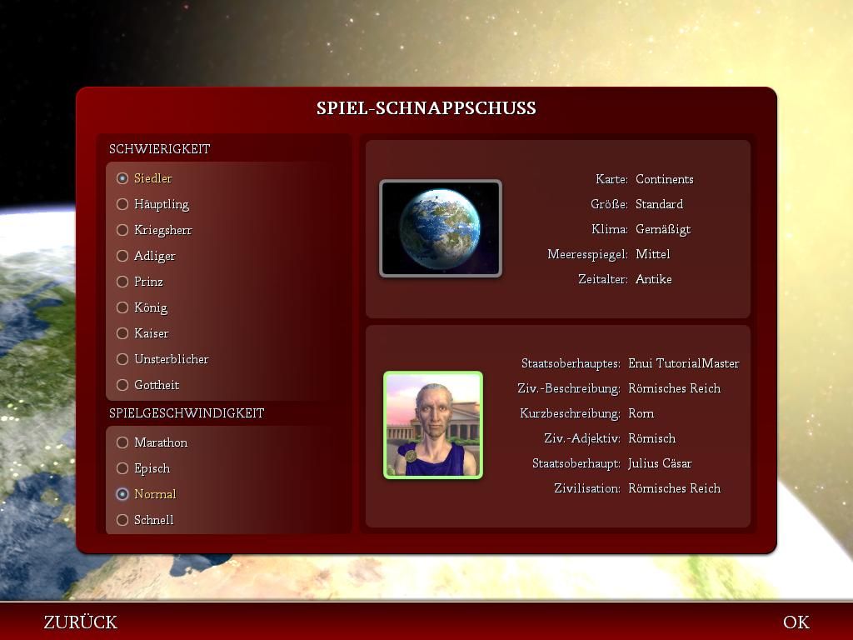The width and height of the screenshot is (853, 640).
Task: Select Siedler difficulty radio button
Action: coord(122,178)
